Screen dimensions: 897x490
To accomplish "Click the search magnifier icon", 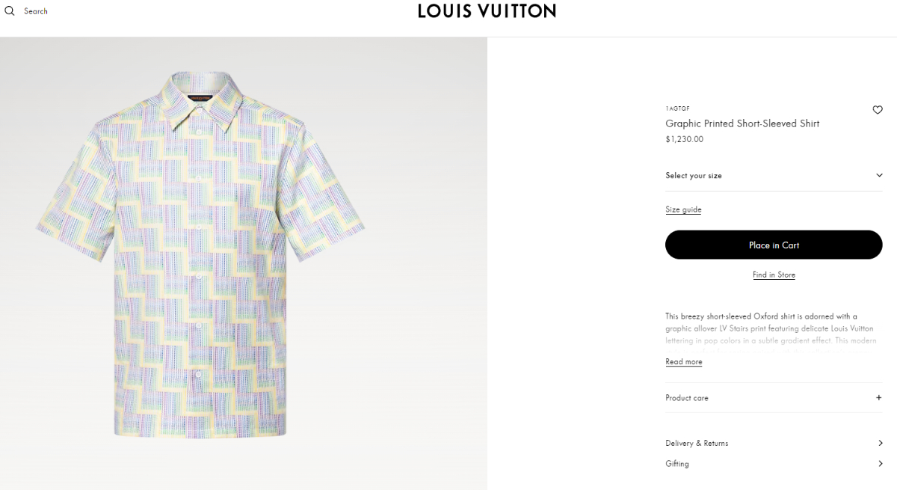I will tap(10, 11).
